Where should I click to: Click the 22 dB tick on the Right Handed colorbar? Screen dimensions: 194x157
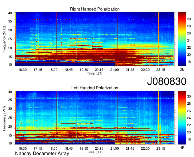coord(189,47)
